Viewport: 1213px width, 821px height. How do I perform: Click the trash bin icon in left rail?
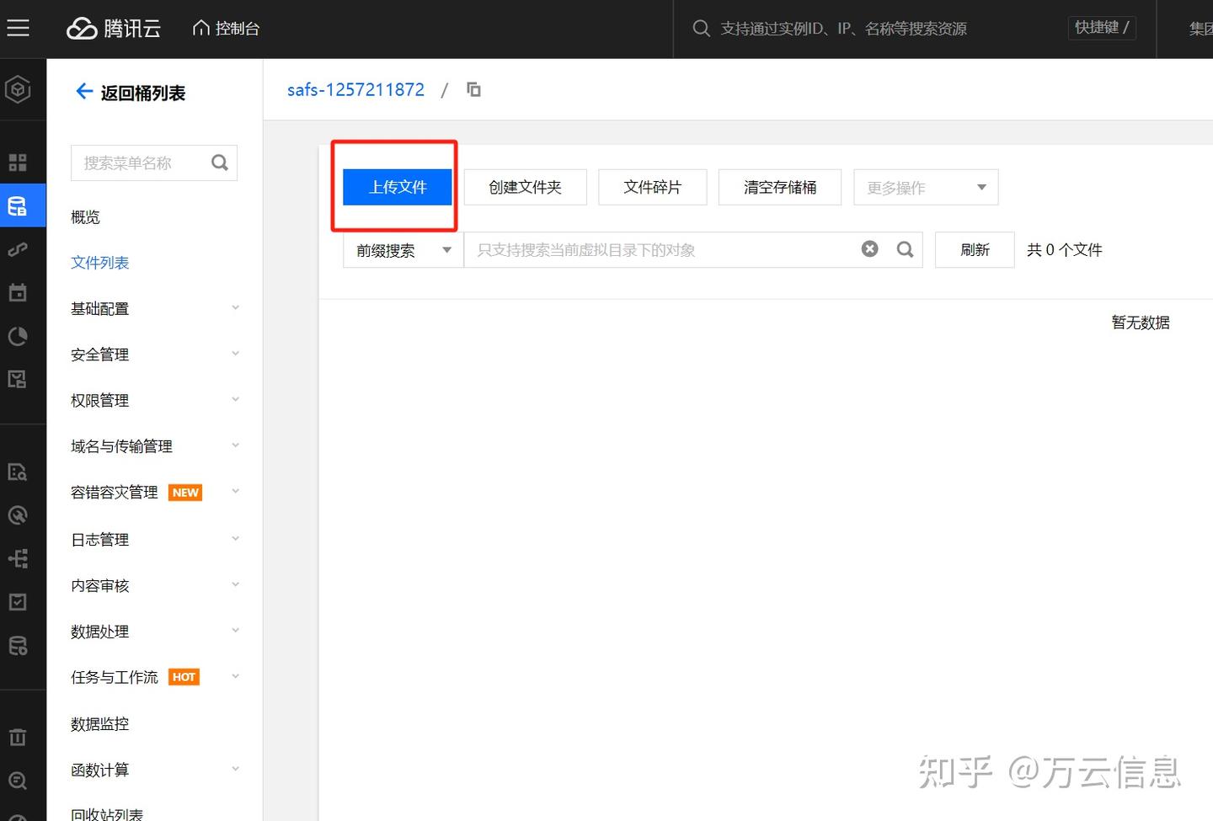[18, 738]
